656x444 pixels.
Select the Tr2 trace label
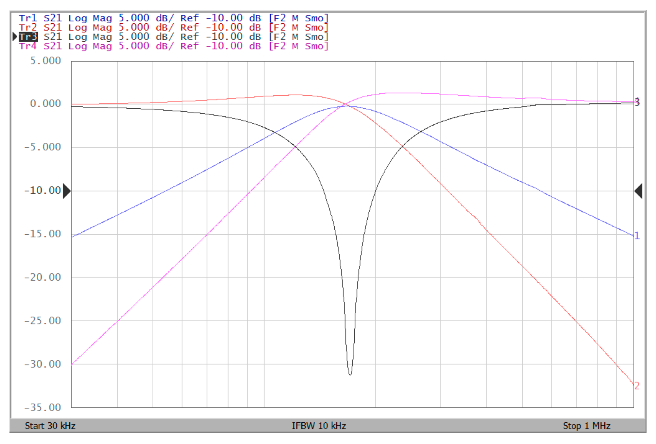(x=28, y=28)
